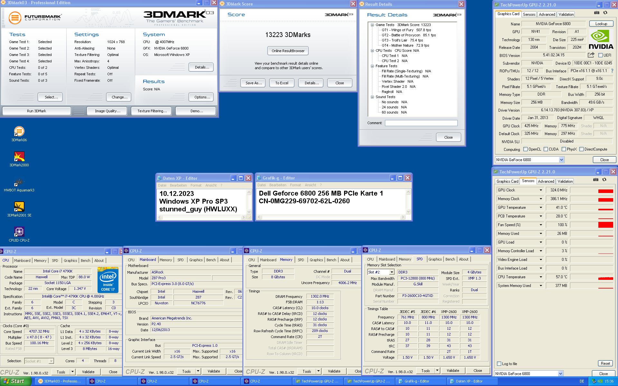Click the To Excel button

(x=282, y=83)
